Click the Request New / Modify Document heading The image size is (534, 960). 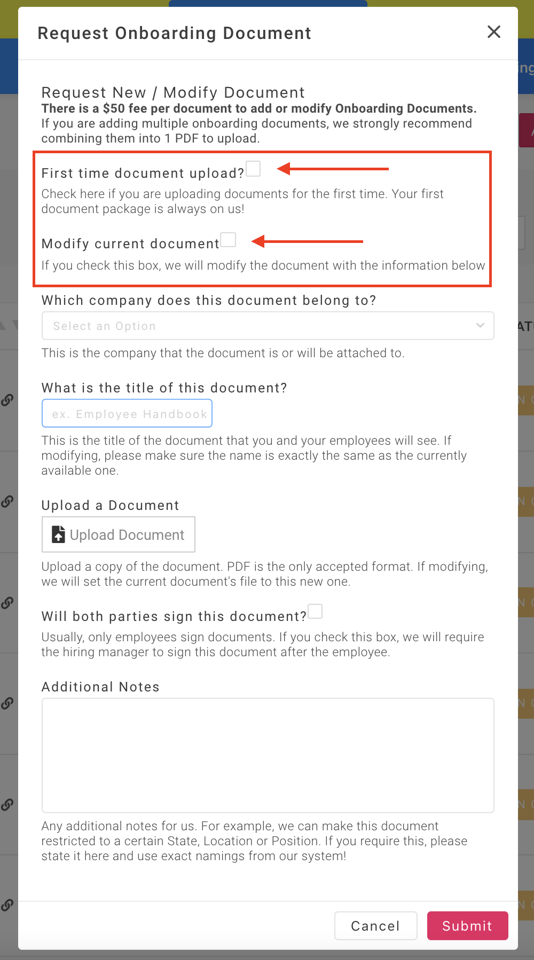(173, 92)
